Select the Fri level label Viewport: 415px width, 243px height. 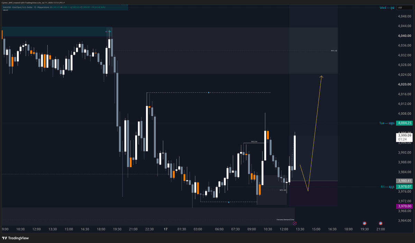[387, 187]
